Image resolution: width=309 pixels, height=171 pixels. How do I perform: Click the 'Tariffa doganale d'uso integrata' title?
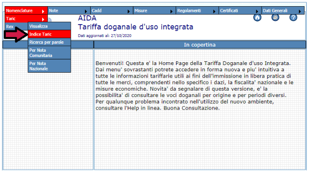click(136, 27)
